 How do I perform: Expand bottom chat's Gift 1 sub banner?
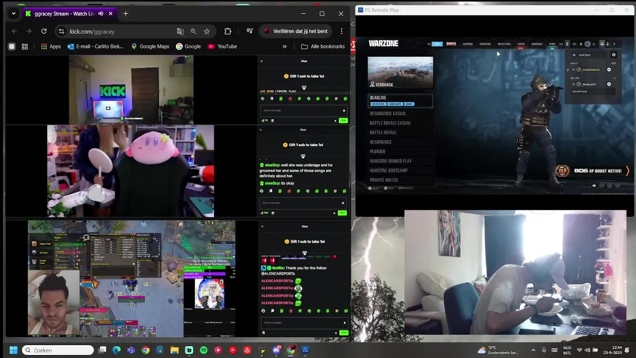click(305, 253)
